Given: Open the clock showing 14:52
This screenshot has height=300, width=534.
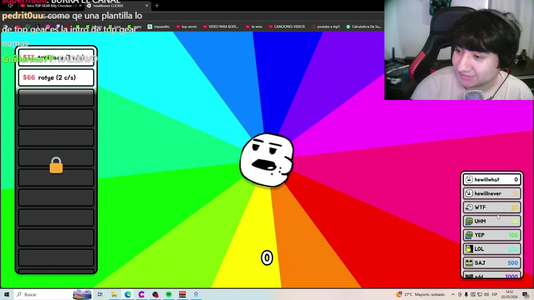Looking at the screenshot, I should [509, 295].
